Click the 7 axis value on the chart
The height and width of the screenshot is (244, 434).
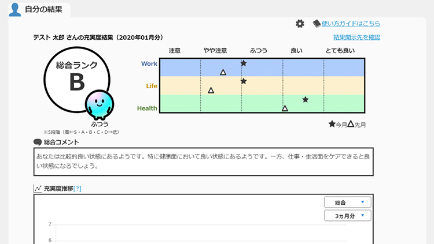(50, 224)
